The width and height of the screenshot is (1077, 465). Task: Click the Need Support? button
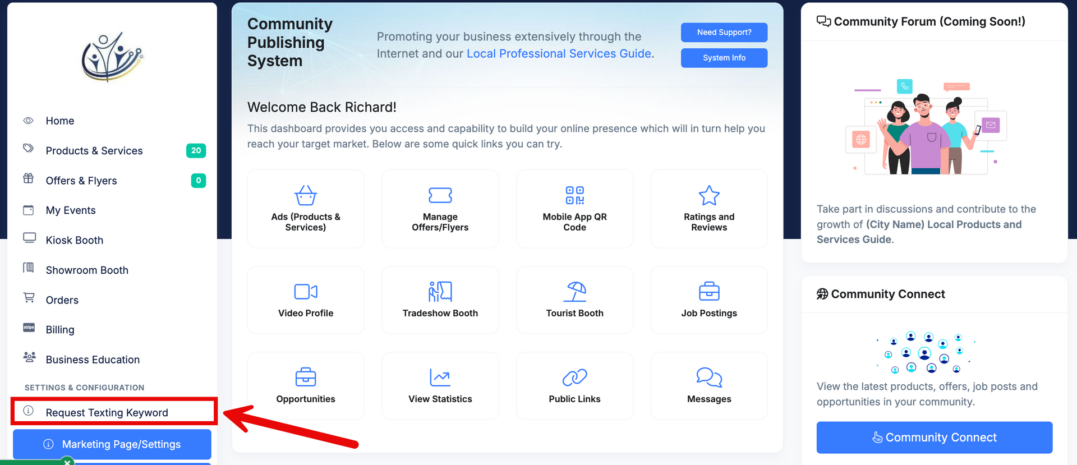pyautogui.click(x=724, y=33)
